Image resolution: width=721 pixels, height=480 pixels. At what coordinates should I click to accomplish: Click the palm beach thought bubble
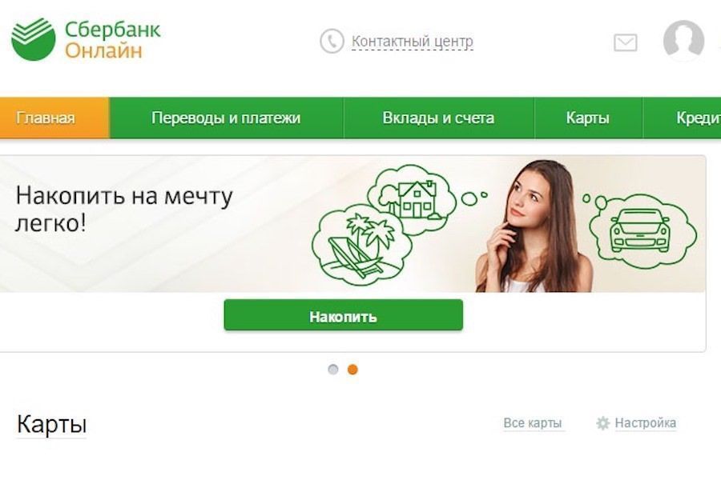click(361, 246)
